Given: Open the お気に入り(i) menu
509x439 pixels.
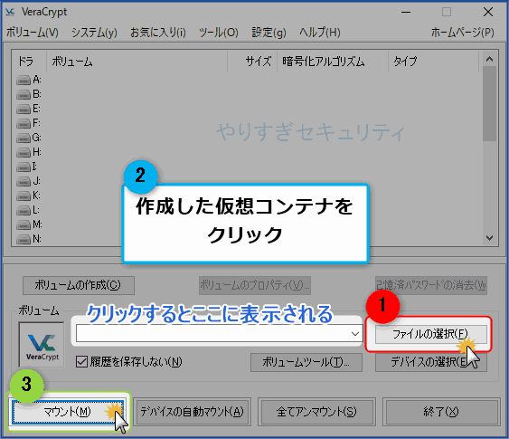Looking at the screenshot, I should (x=158, y=33).
